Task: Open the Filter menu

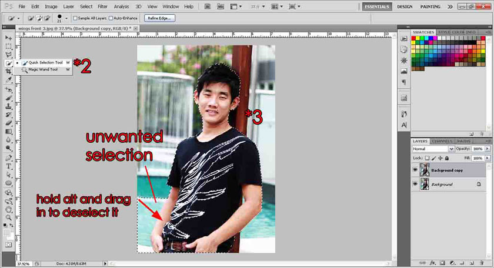Action: click(x=102, y=6)
